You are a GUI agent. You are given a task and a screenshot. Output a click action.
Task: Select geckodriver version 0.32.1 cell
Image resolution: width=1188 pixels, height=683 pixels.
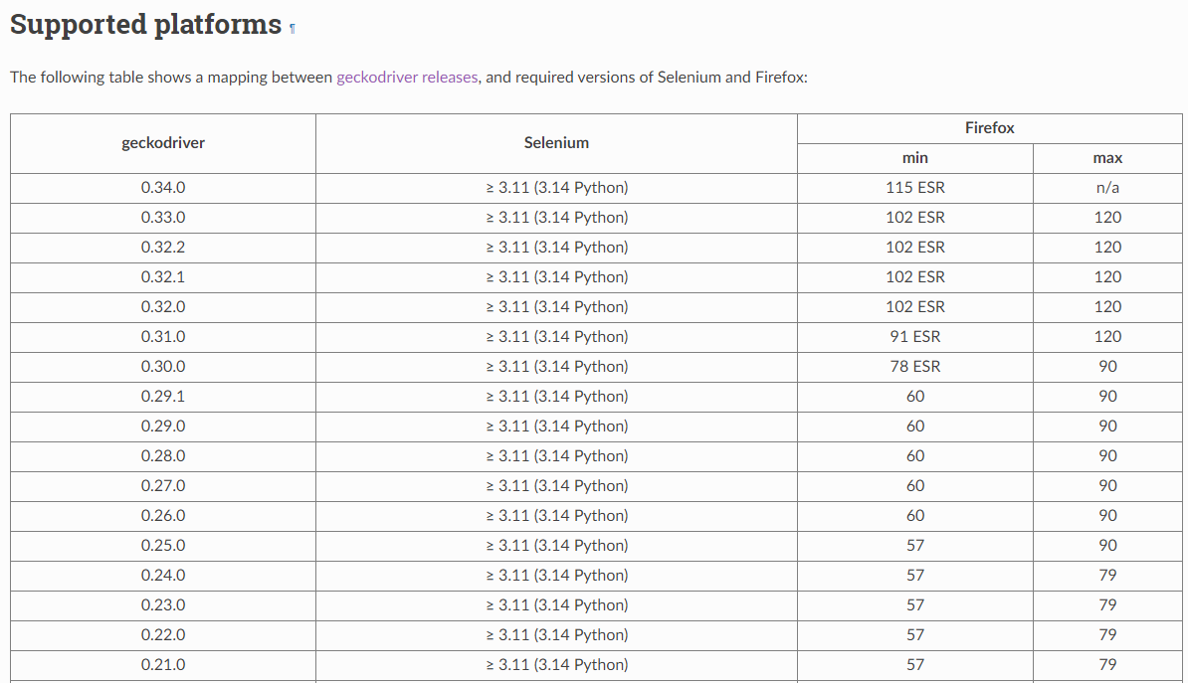point(163,277)
